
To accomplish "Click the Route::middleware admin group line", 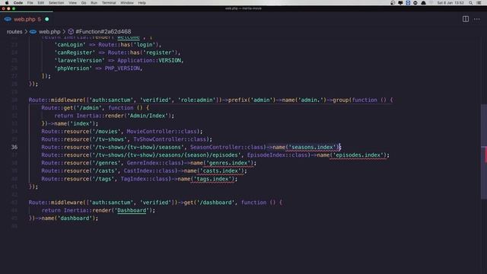I will [211, 100].
